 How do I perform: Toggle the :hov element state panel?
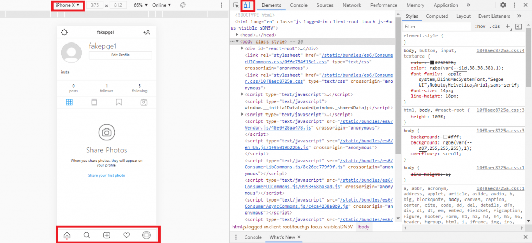point(480,26)
